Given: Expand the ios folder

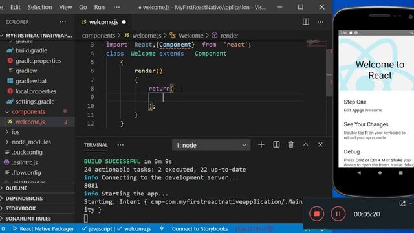Looking at the screenshot, I should pos(16,132).
